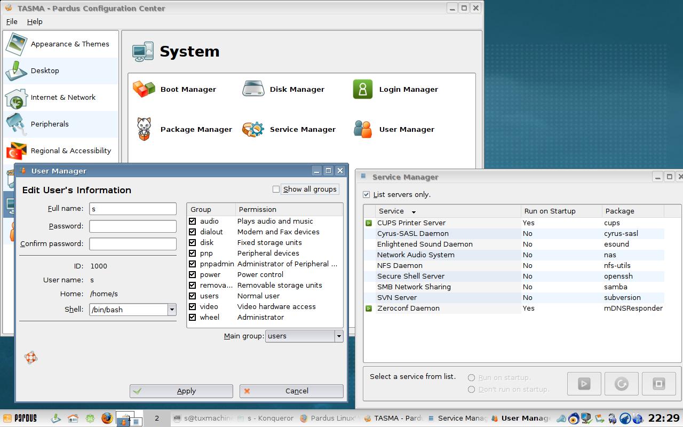Viewport: 683px width, 427px height.
Task: Click the green gear icon in the panel
Action: click(x=90, y=418)
